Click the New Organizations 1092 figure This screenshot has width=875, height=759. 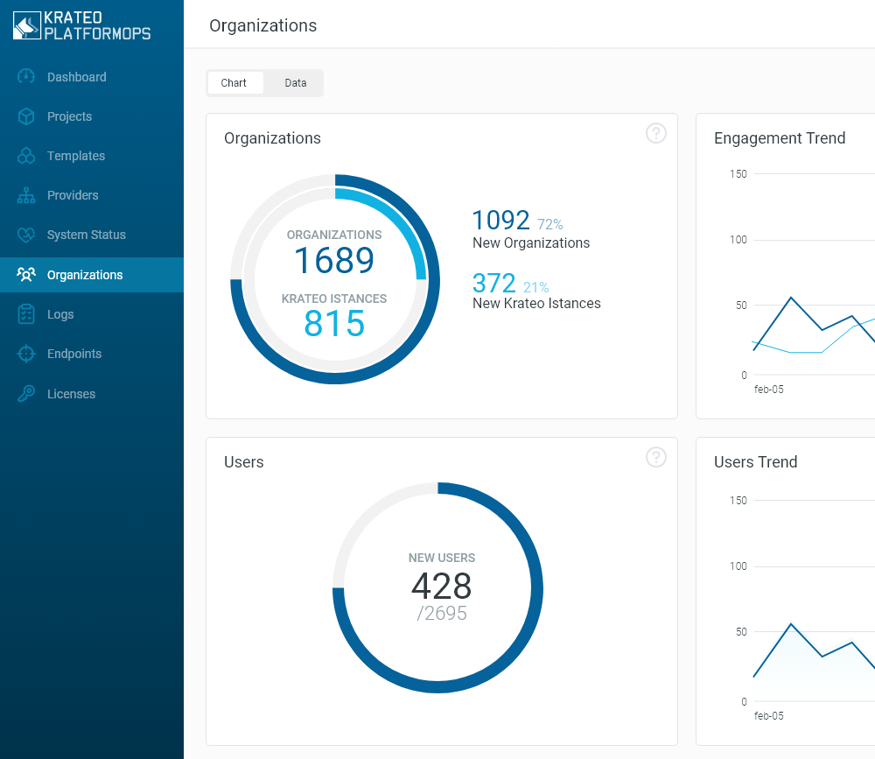pos(501,221)
